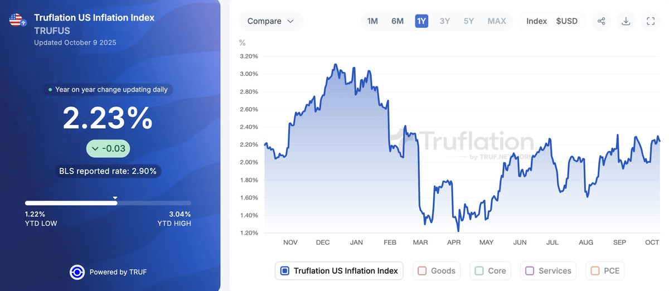Image resolution: width=669 pixels, height=291 pixels.
Task: Enable the Core series checkbox
Action: (479, 271)
